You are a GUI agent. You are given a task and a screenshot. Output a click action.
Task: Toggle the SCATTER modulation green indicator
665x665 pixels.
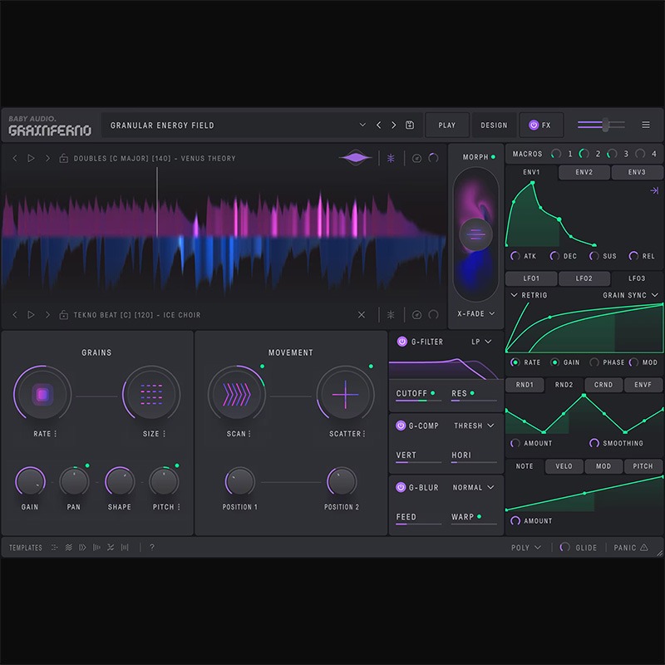(371, 366)
